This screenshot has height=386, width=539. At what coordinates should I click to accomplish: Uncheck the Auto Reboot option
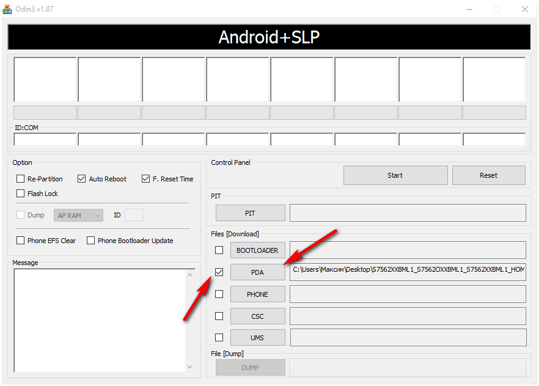[x=81, y=179]
